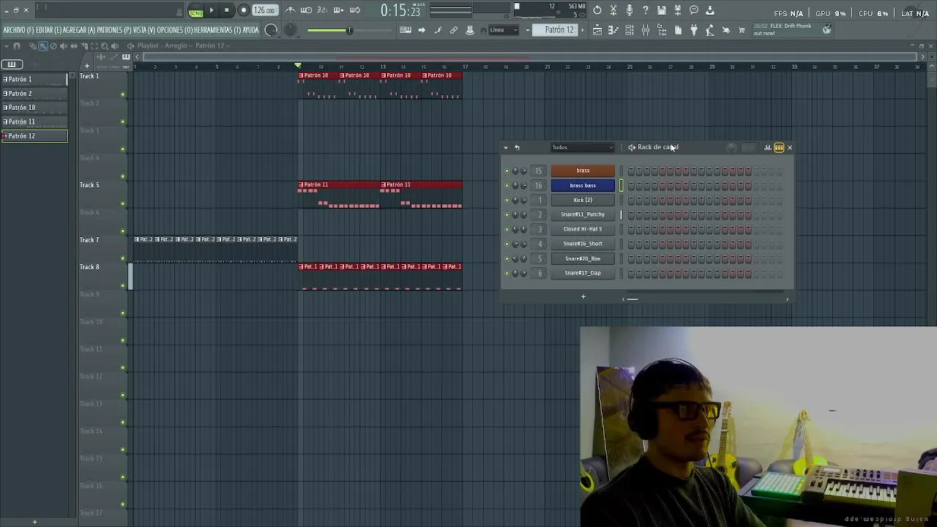Adjust the master pitch knob
This screenshot has width=937, height=527.
pyautogui.click(x=291, y=30)
